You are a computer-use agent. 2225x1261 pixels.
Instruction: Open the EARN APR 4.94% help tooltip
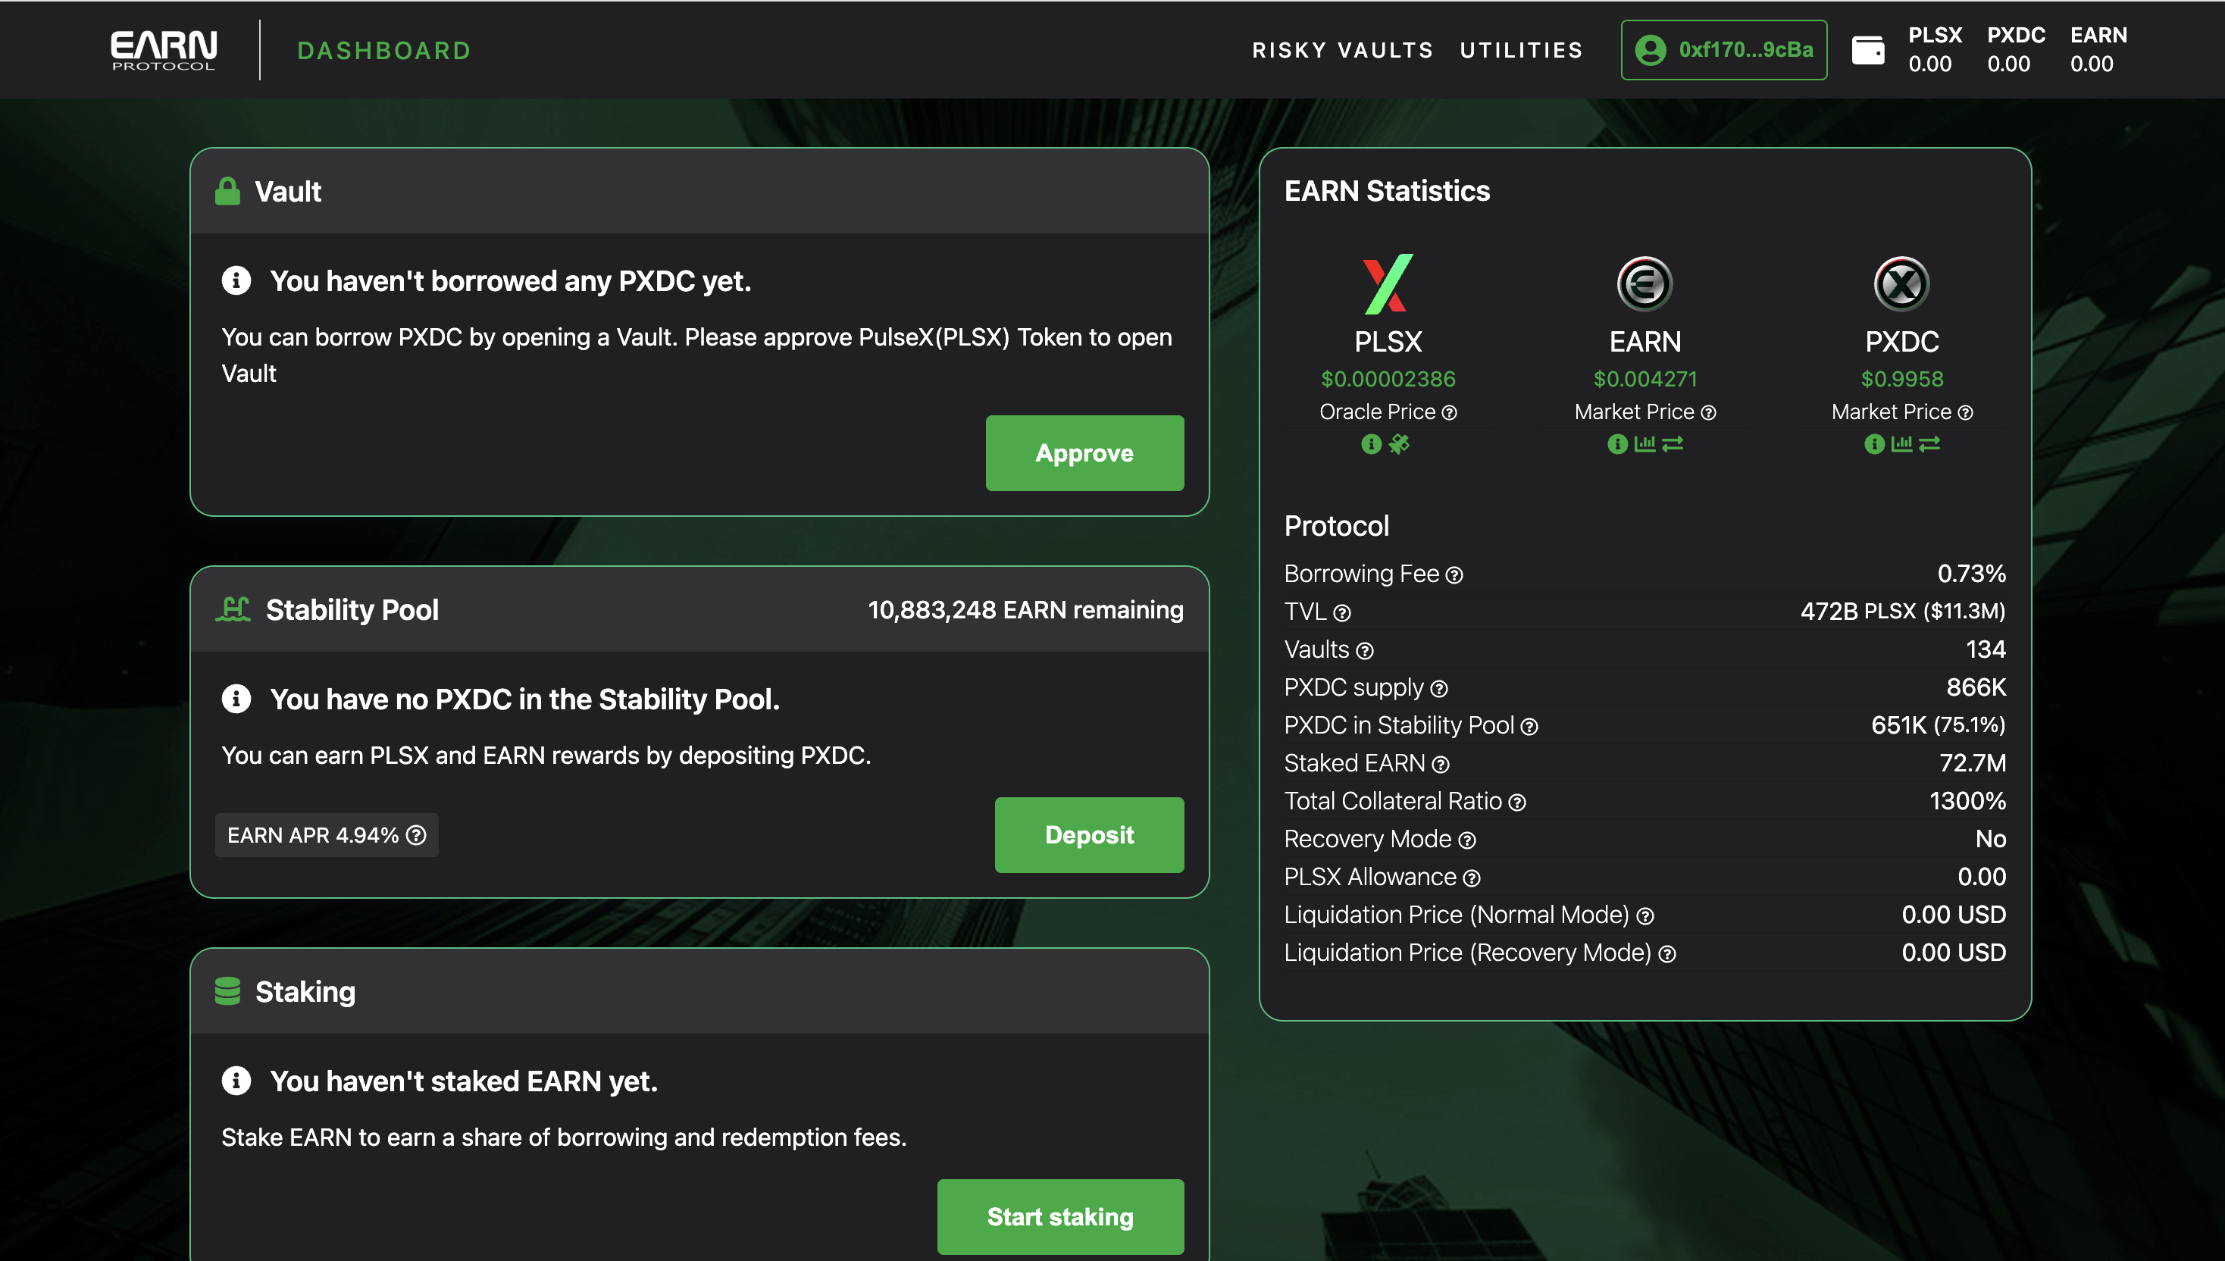tap(415, 835)
